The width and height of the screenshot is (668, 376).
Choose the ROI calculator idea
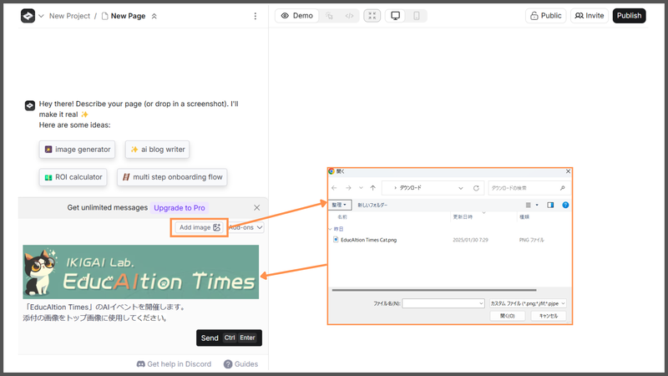click(x=73, y=177)
